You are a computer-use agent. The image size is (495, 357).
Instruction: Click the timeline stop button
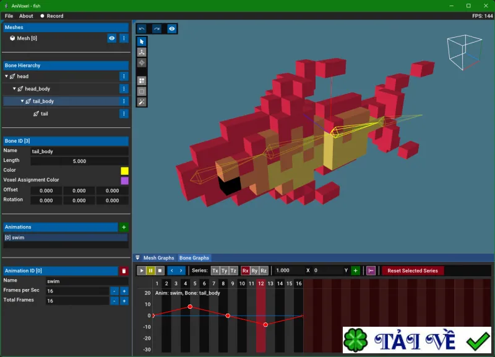160,271
